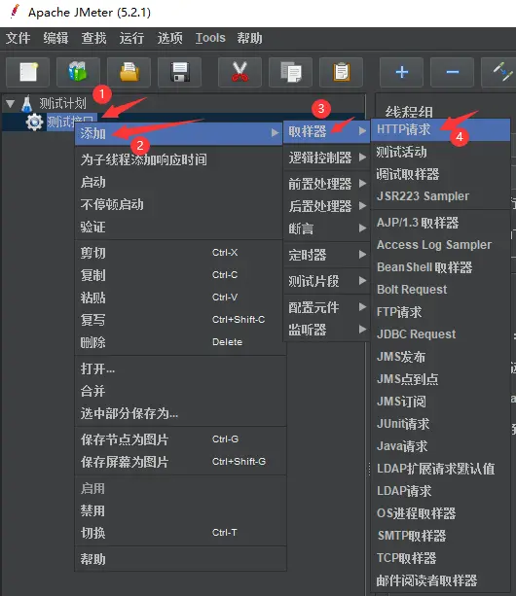The height and width of the screenshot is (596, 516).
Task: Click 复制 in context menu
Action: [x=180, y=275]
